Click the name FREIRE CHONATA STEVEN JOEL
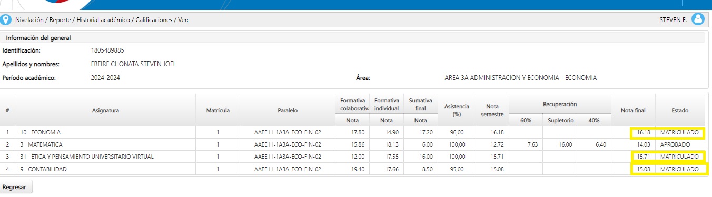The image size is (712, 197). click(133, 64)
